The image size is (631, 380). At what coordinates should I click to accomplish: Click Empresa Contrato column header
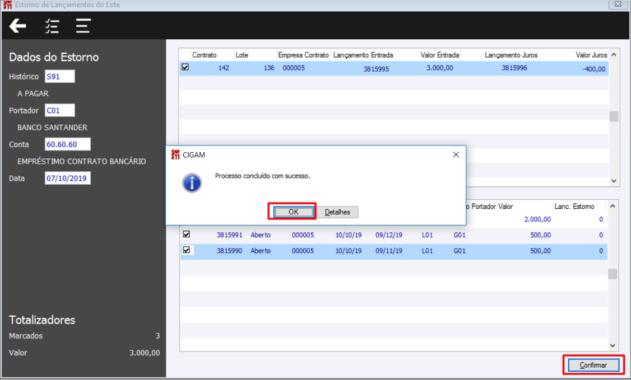coord(303,55)
